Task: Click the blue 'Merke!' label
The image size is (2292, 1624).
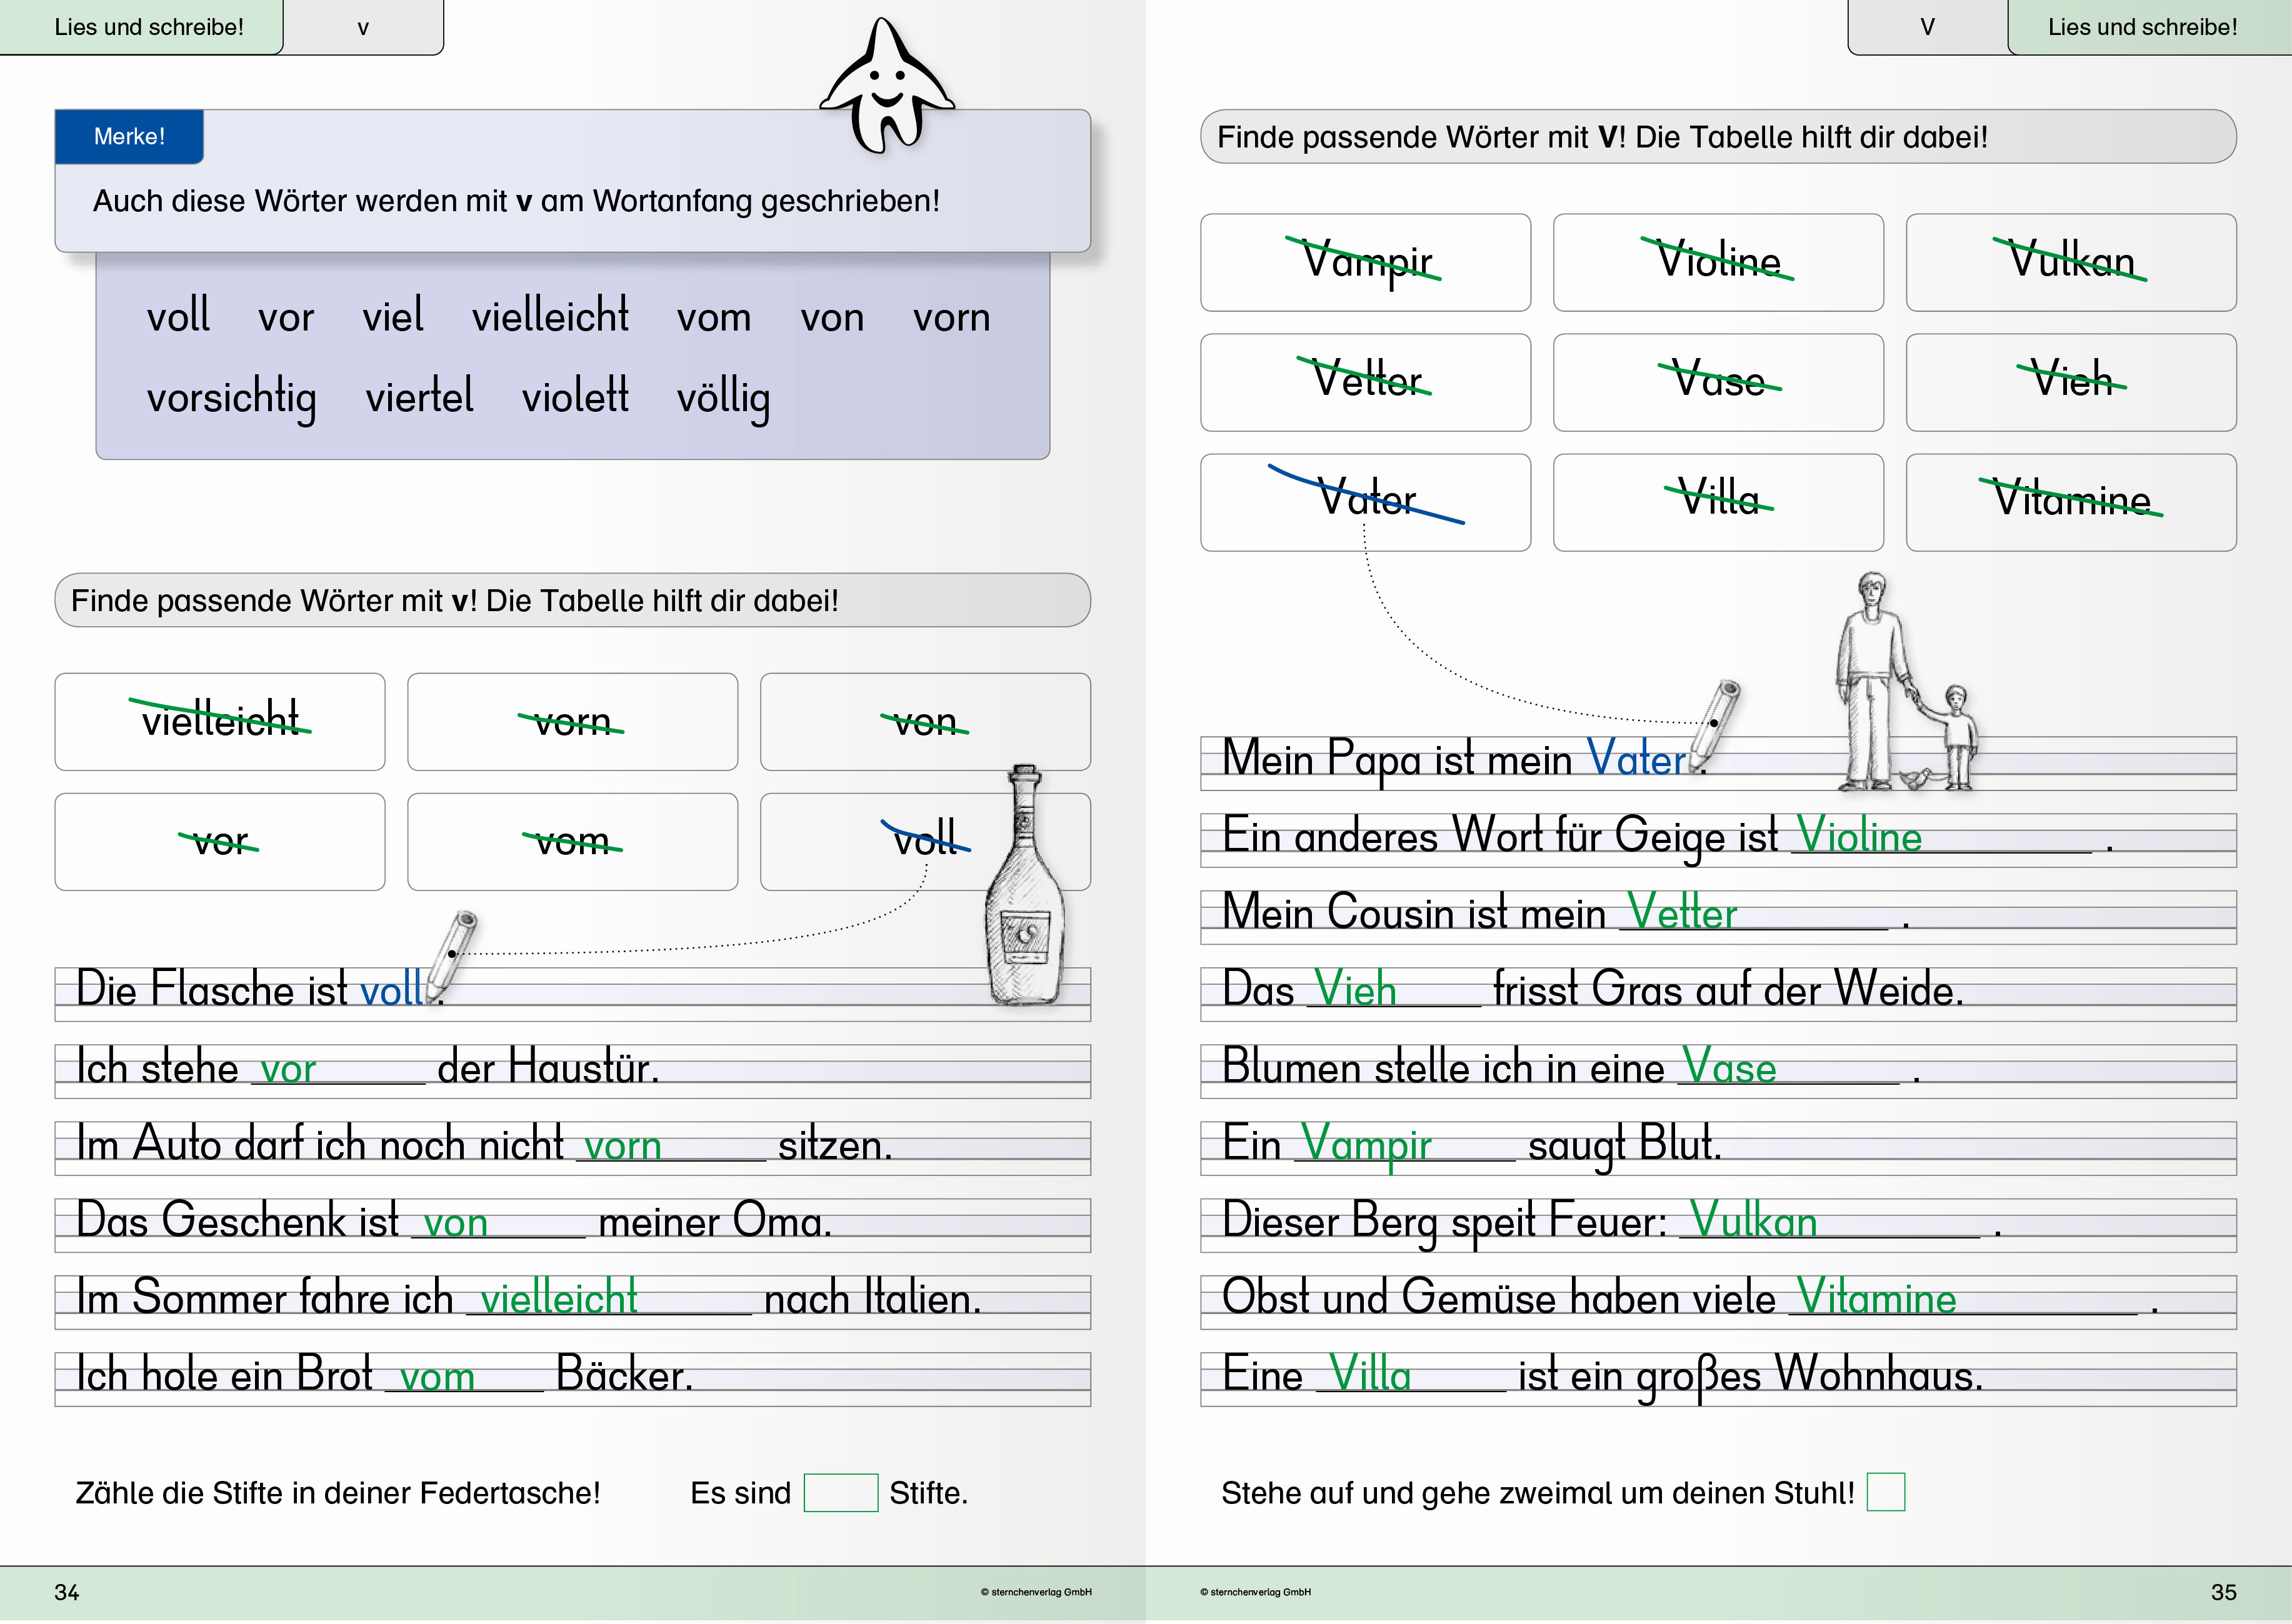Action: point(129,137)
